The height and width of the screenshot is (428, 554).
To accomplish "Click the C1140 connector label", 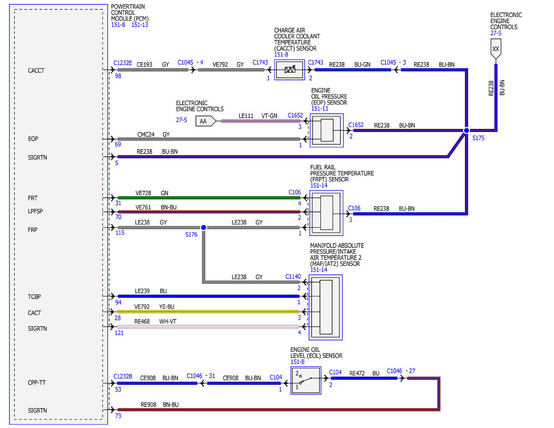I will tap(293, 277).
